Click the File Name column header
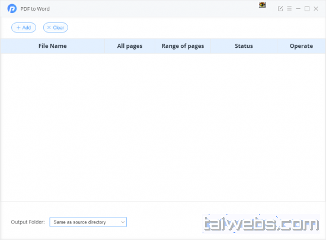 53,46
